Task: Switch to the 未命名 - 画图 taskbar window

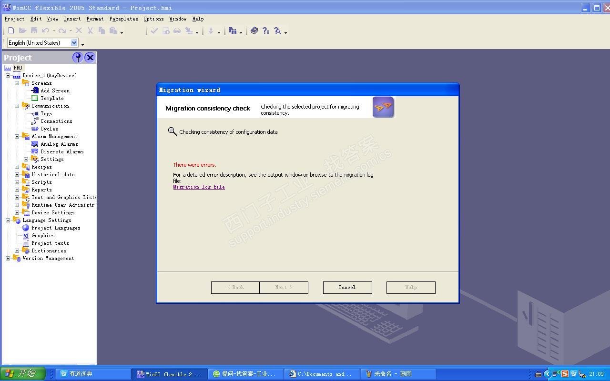Action: pos(398,374)
